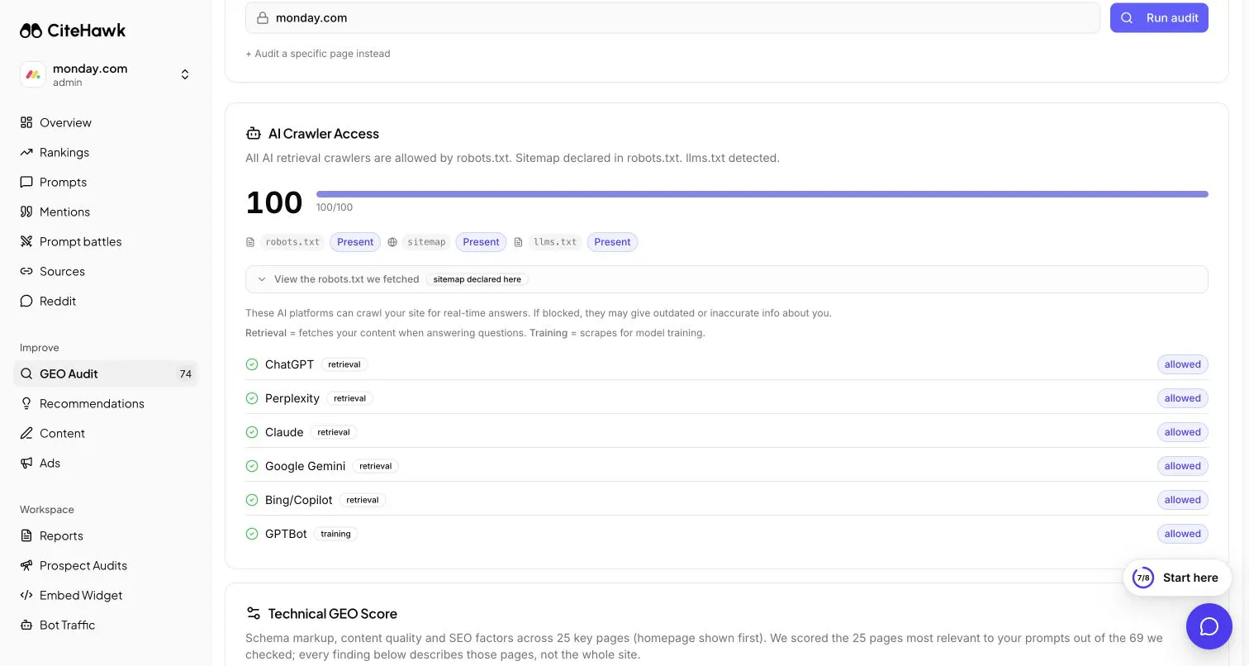Click the robots.txt Present badge

[355, 242]
